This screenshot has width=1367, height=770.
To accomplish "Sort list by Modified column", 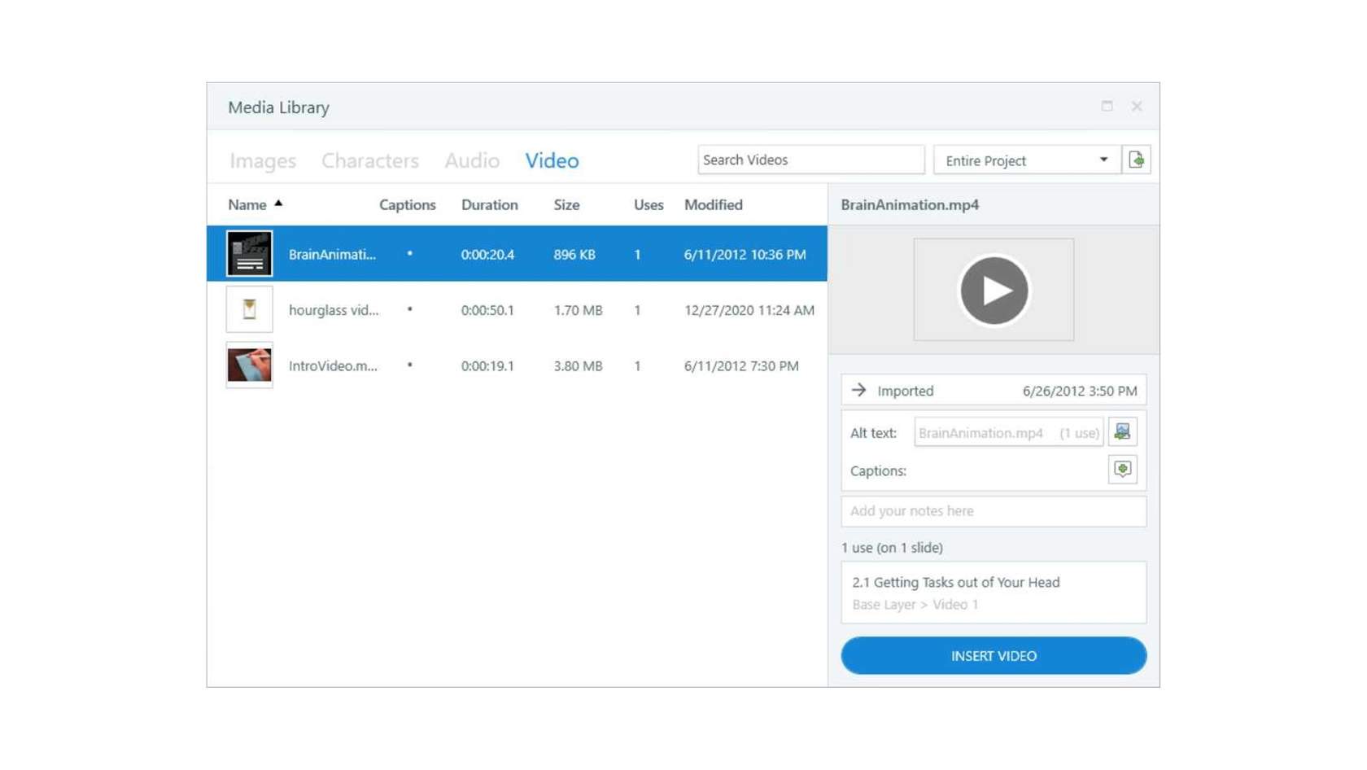I will pos(713,205).
